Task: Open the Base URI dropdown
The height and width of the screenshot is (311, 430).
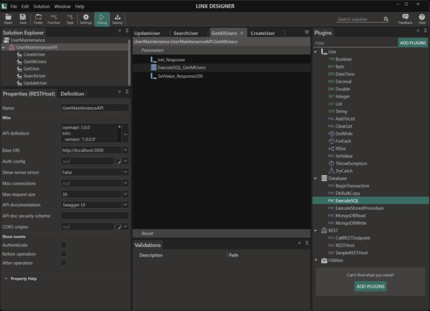Action: click(125, 150)
